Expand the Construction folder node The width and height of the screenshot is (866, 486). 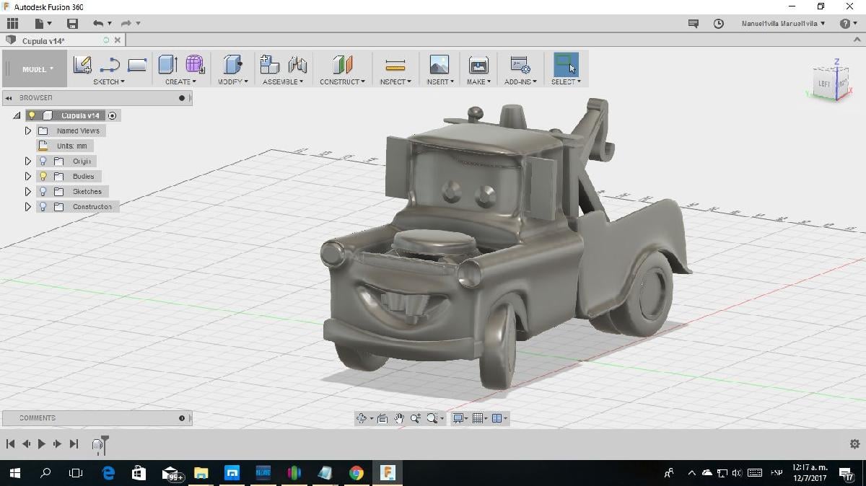(x=28, y=206)
